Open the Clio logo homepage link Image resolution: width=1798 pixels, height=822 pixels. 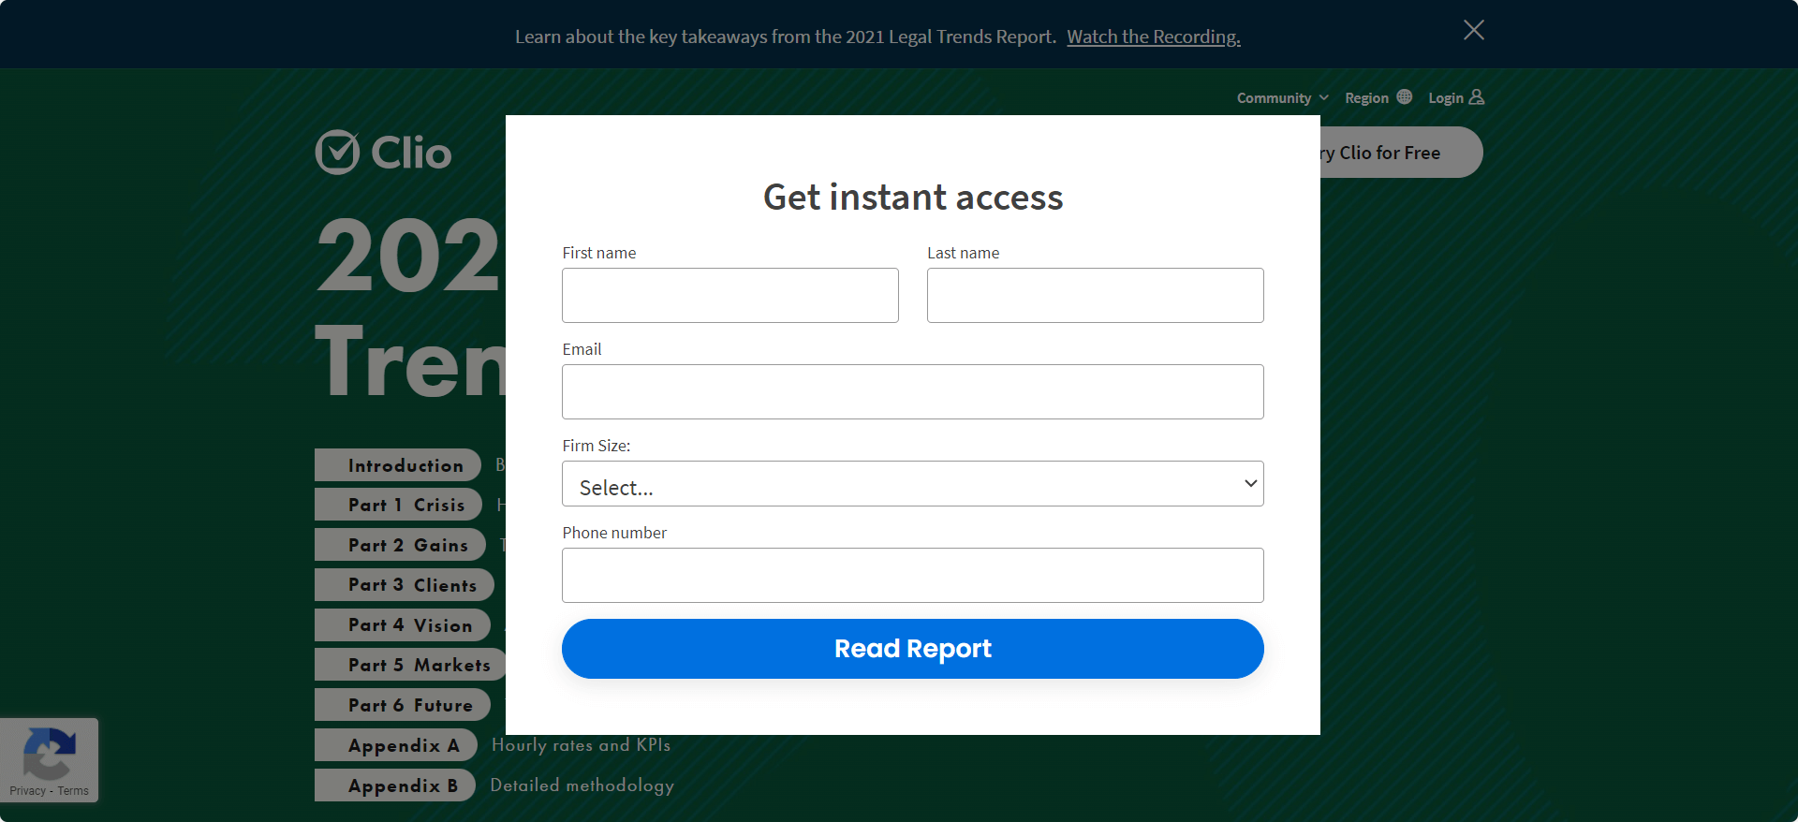[383, 153]
